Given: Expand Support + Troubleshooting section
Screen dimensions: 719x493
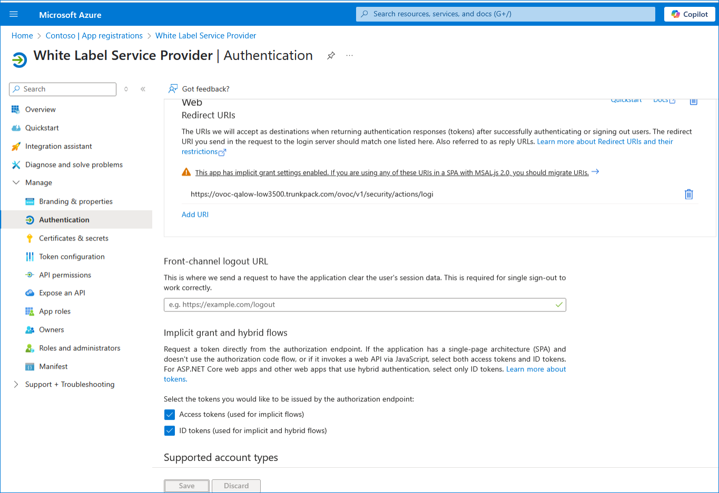Looking at the screenshot, I should [x=16, y=385].
